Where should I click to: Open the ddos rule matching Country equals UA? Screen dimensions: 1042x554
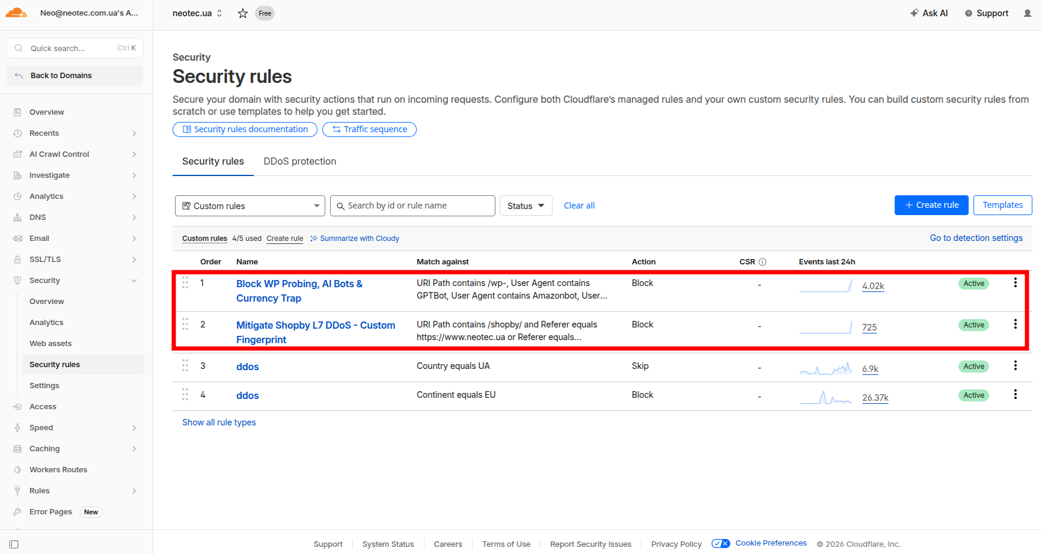(x=248, y=367)
